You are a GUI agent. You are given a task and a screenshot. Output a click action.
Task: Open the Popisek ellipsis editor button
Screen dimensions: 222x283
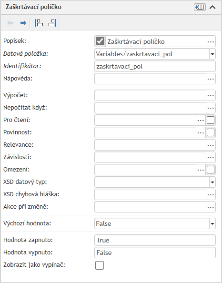211,41
